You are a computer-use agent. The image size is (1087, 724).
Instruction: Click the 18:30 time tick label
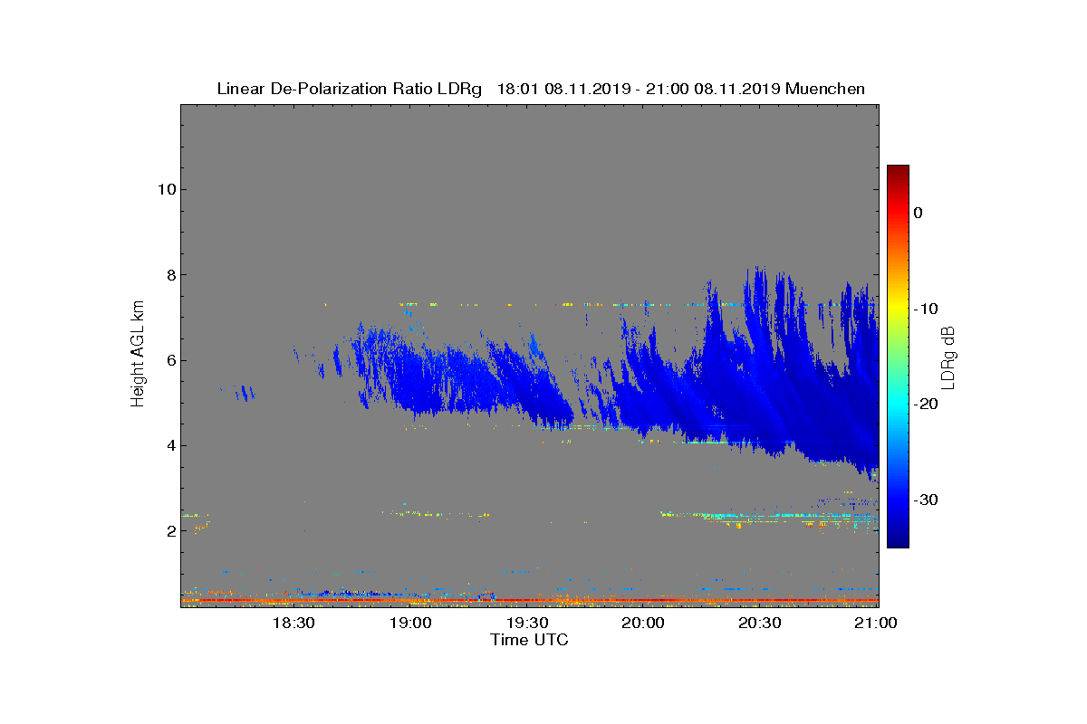(x=293, y=624)
